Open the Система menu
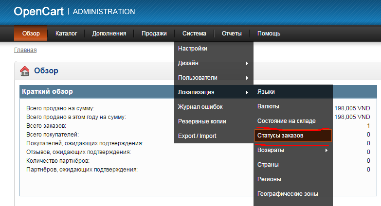The image size is (381, 206). [x=194, y=34]
